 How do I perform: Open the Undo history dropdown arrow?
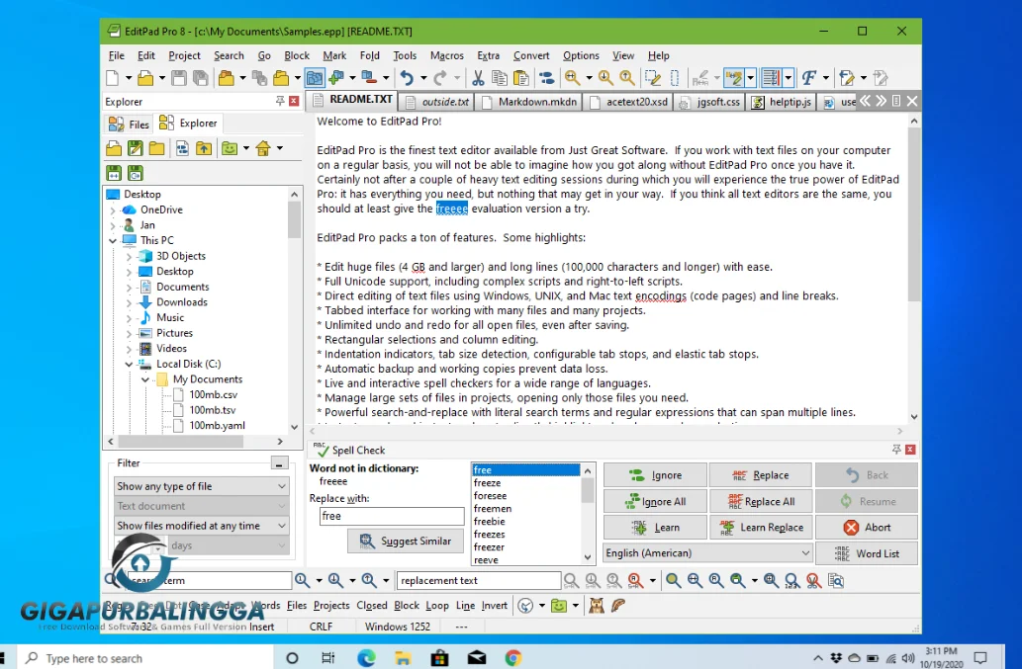[423, 79]
